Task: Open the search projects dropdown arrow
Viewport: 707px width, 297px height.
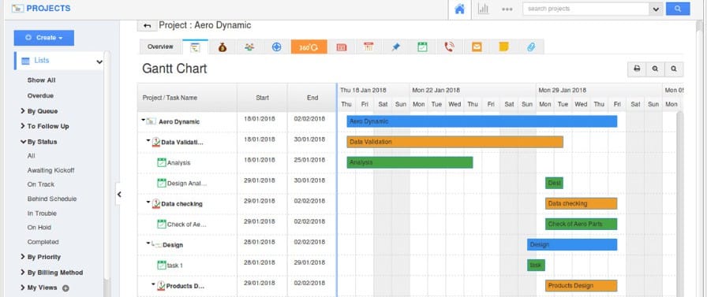Action: tap(656, 9)
